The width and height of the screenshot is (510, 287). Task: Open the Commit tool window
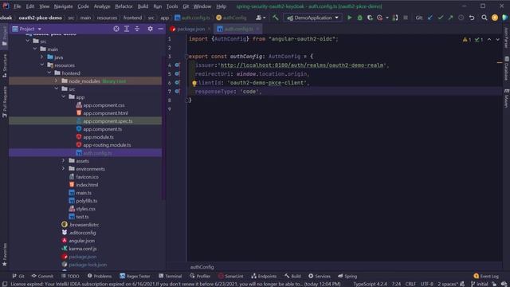[42, 276]
